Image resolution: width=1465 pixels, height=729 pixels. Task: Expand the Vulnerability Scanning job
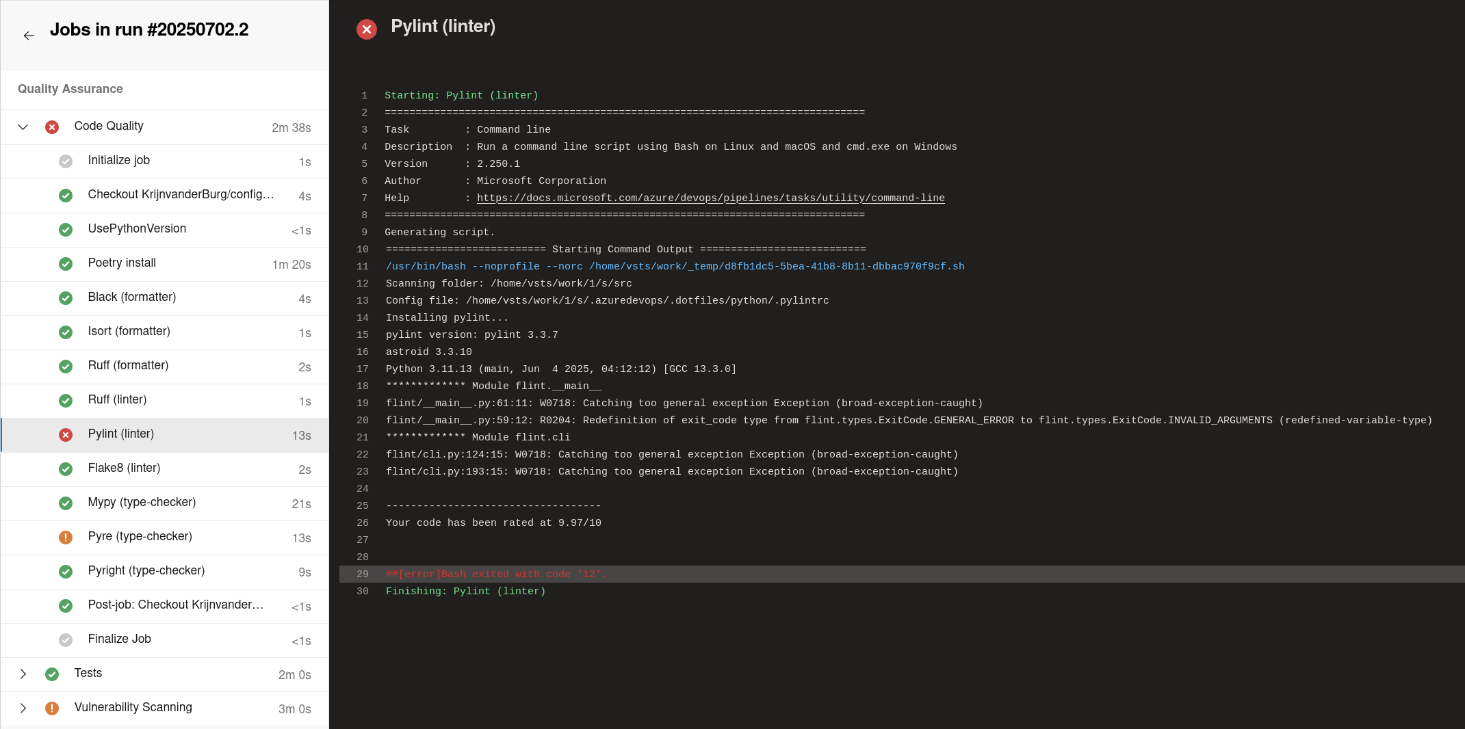click(x=23, y=708)
